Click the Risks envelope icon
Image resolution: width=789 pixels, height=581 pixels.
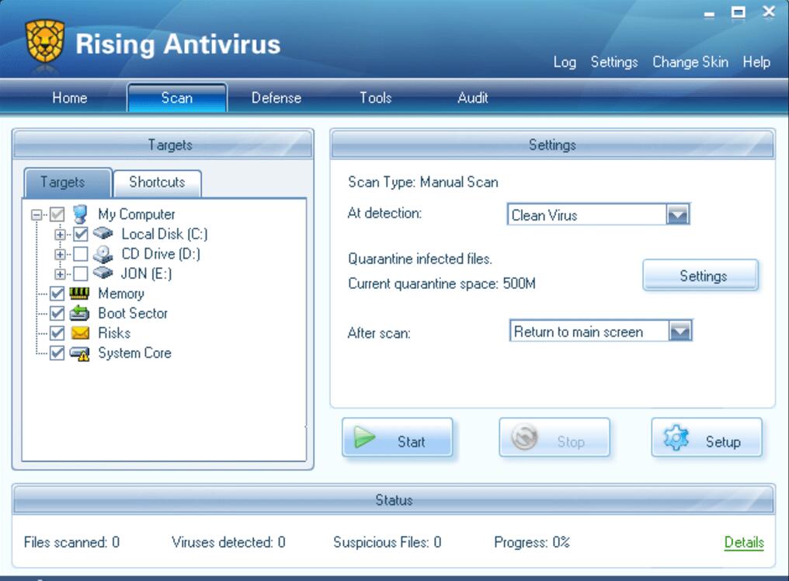click(x=80, y=333)
